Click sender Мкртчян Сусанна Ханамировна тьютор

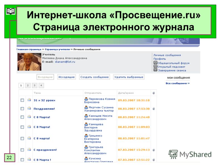tap(99, 109)
